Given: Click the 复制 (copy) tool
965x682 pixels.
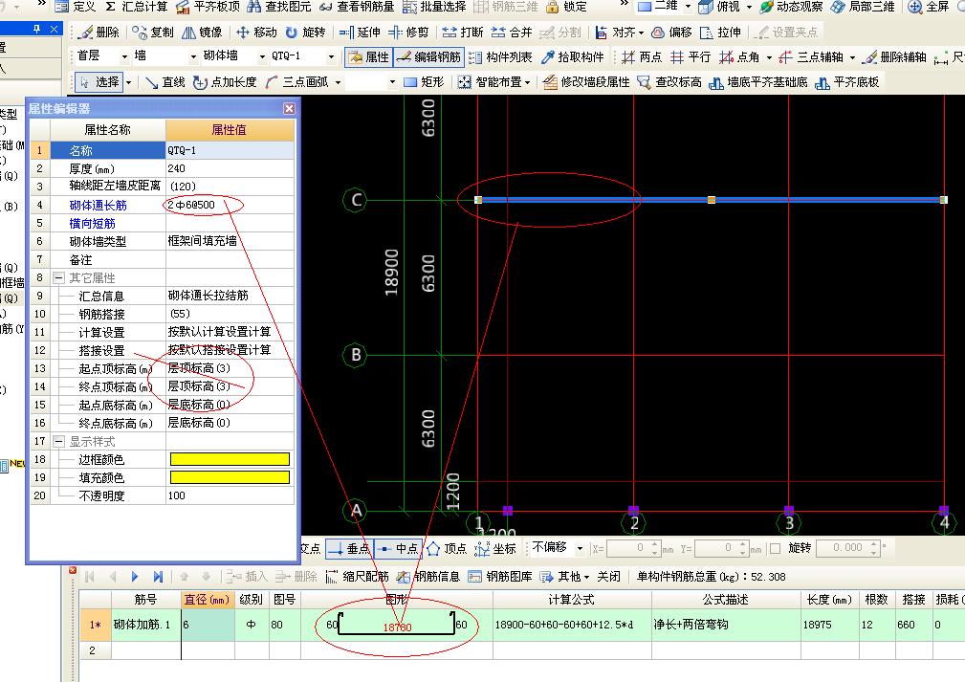Looking at the screenshot, I should (153, 32).
